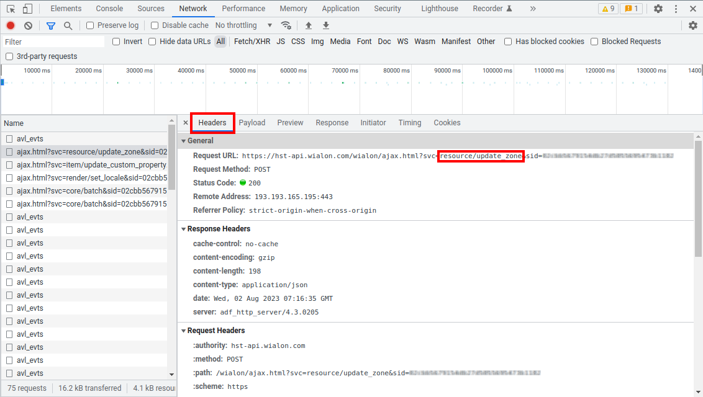Click request list scroll up arrow
This screenshot has height=397, width=703.
tap(172, 121)
